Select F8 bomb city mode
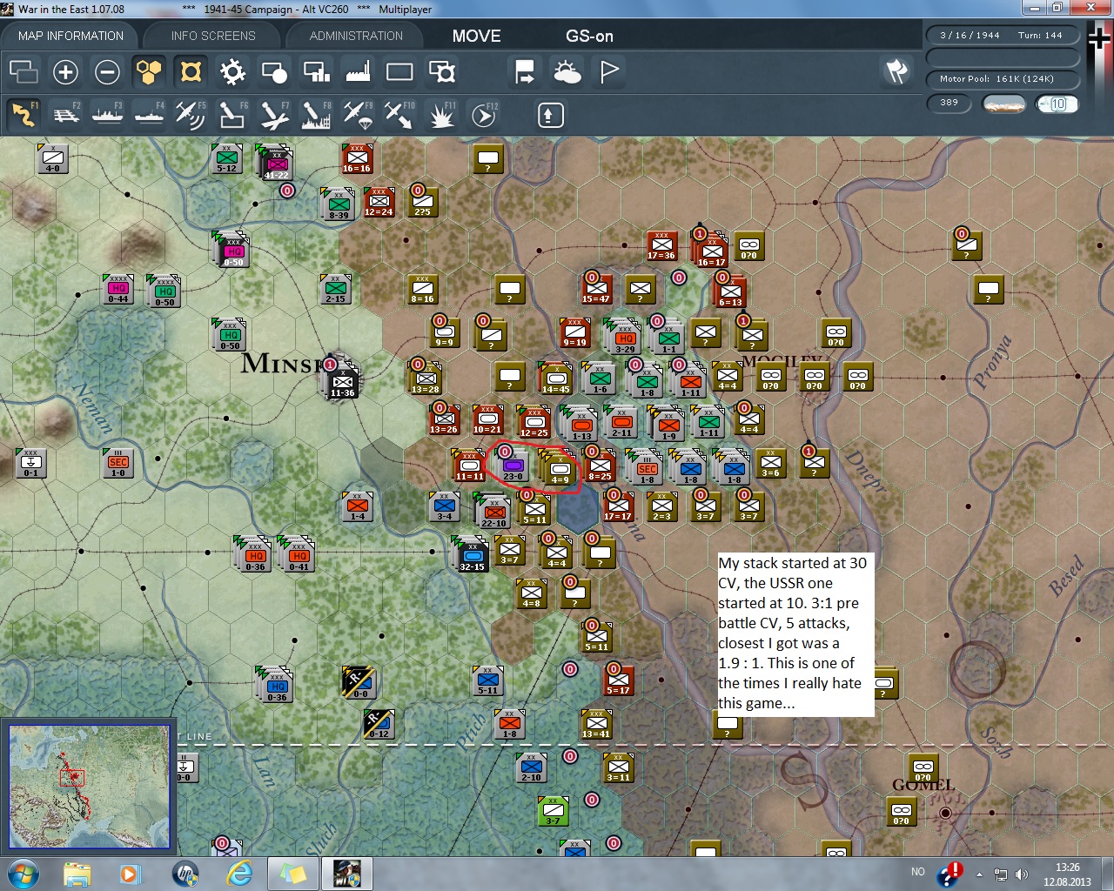 [x=316, y=115]
